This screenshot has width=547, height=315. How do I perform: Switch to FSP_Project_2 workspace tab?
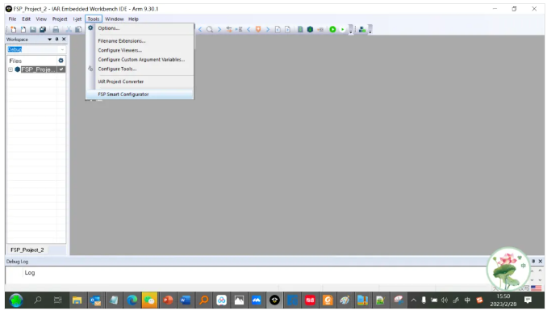click(27, 250)
